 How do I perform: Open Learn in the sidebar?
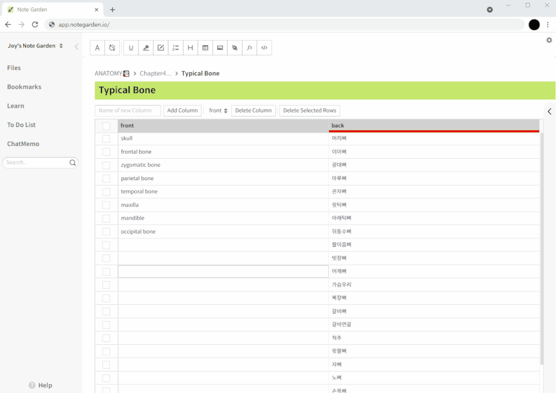(16, 106)
